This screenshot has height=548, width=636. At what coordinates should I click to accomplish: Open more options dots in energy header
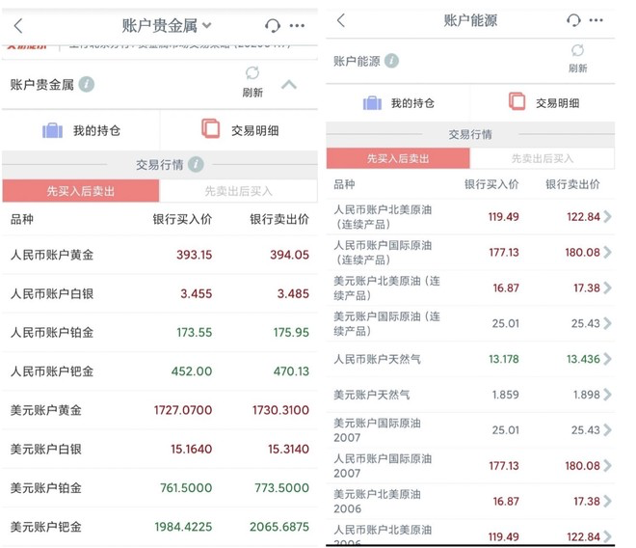596,20
